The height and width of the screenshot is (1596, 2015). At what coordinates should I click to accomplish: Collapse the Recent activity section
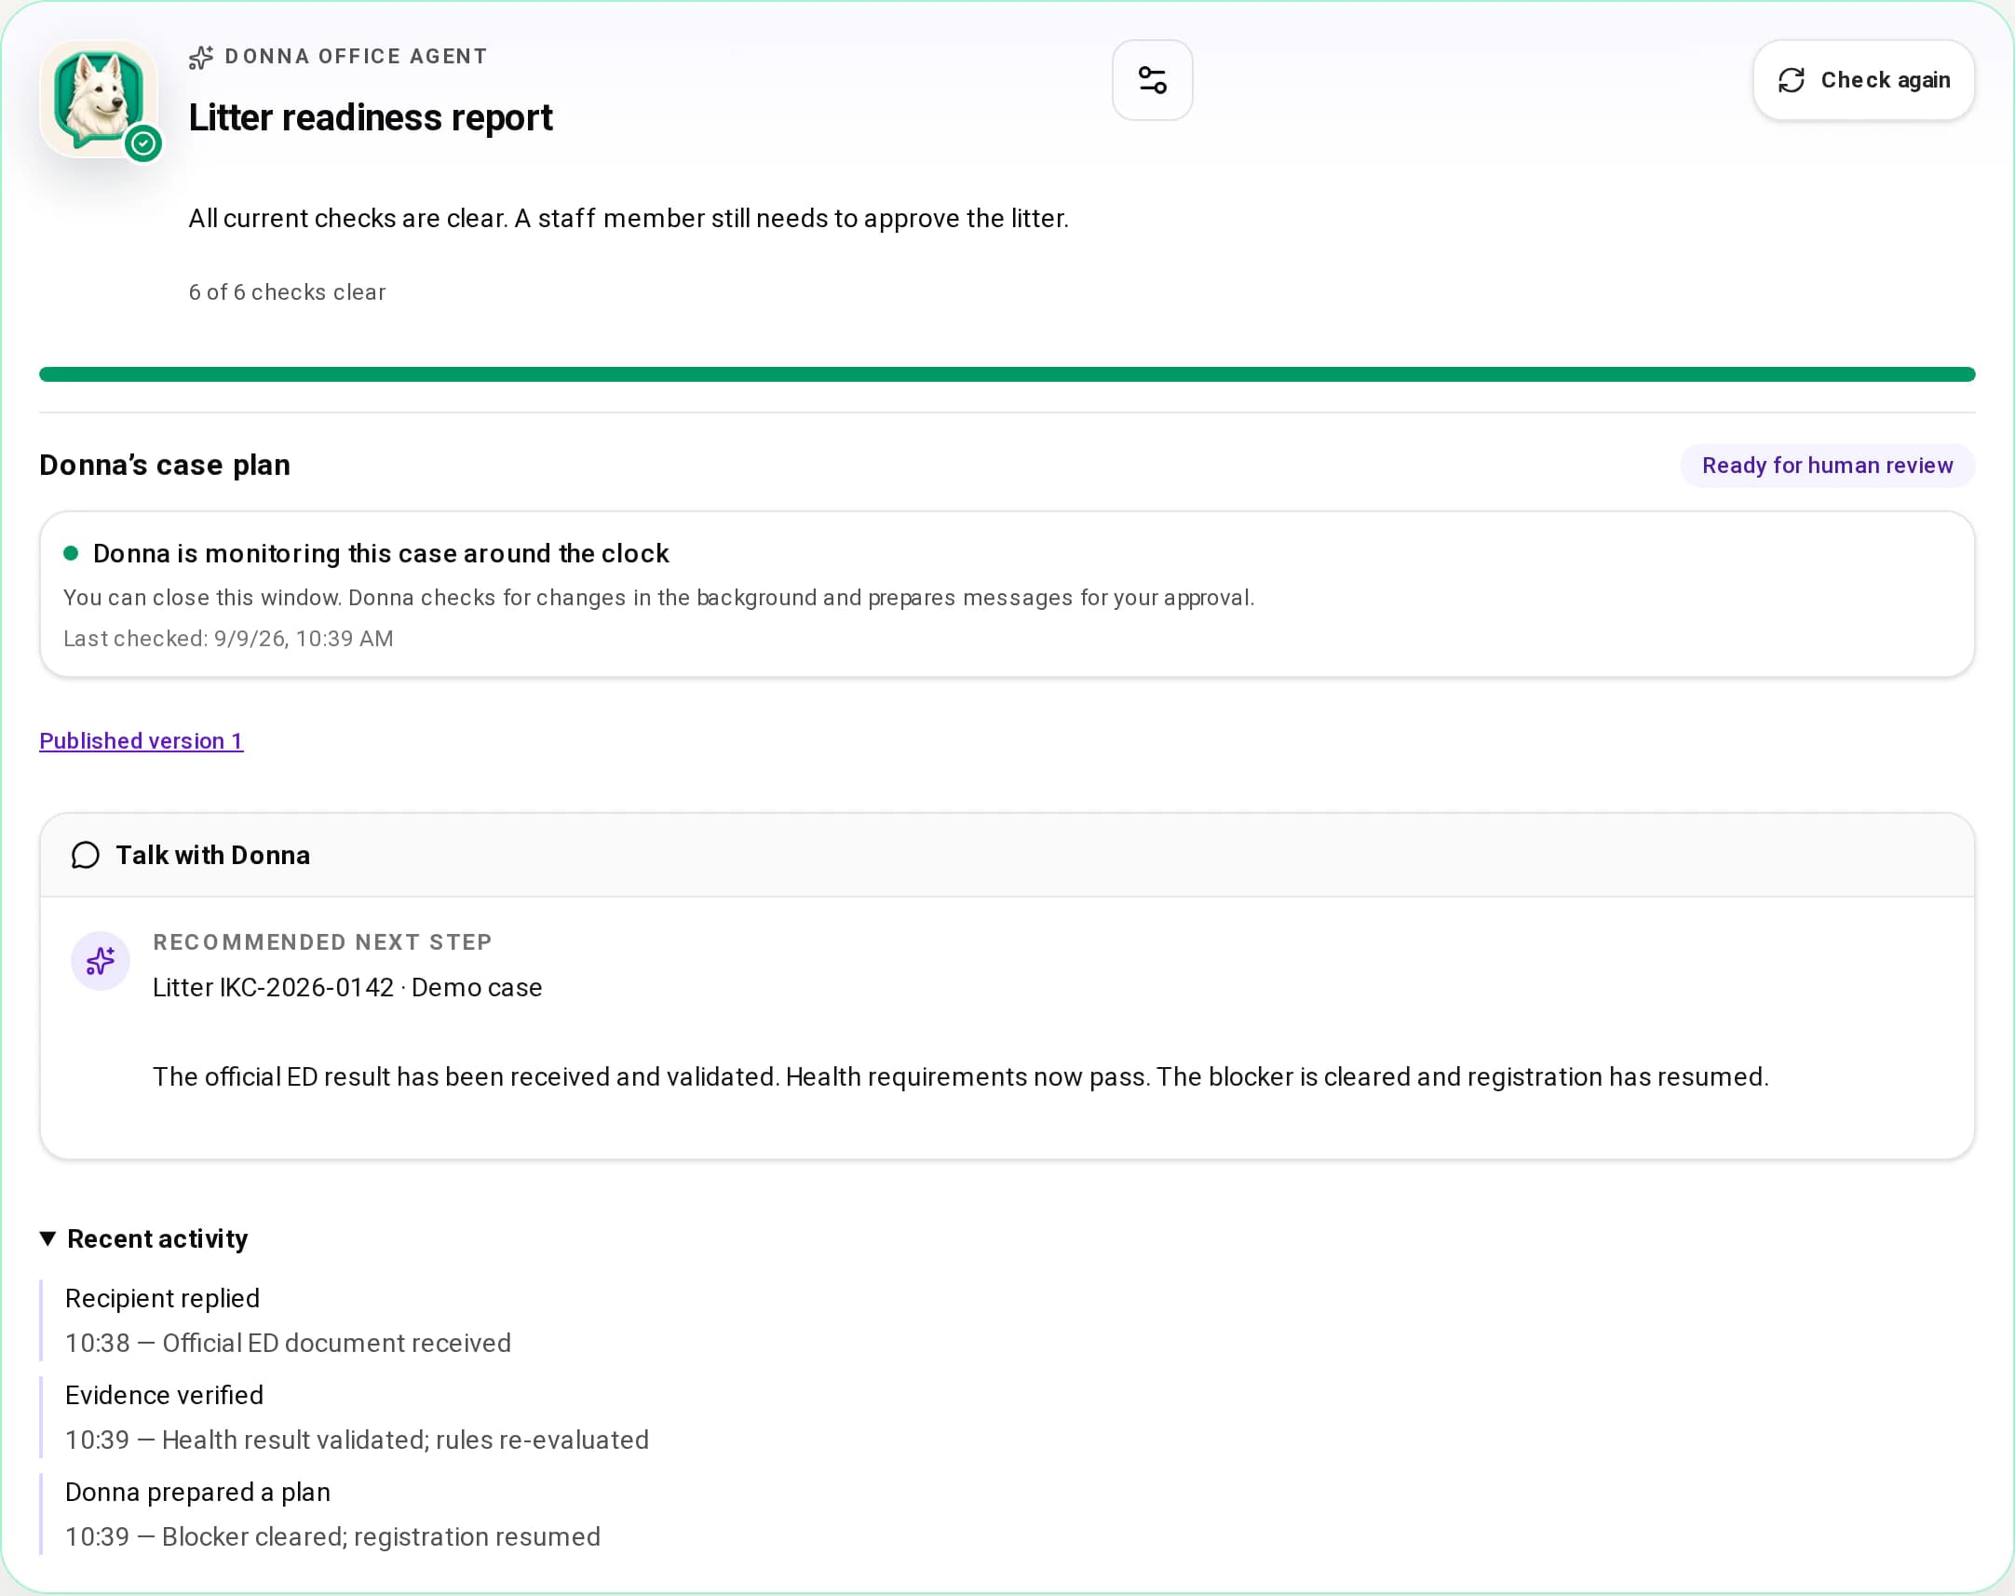pyautogui.click(x=142, y=1239)
